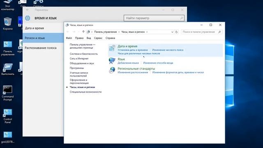Expand chevron after Часы, язык и регион breadcrumb
This screenshot has width=263, height=148.
pos(147,32)
